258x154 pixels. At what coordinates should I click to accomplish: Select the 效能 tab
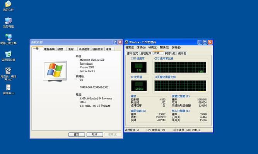click(x=158, y=53)
